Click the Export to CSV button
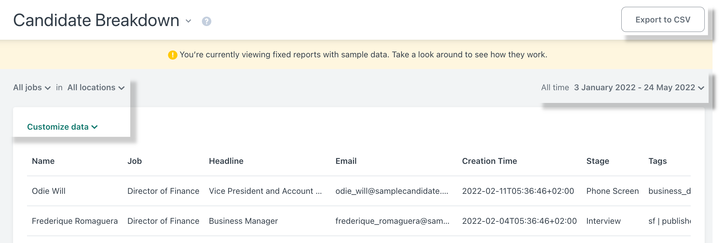Screen dimensions: 720x243 [663, 20]
